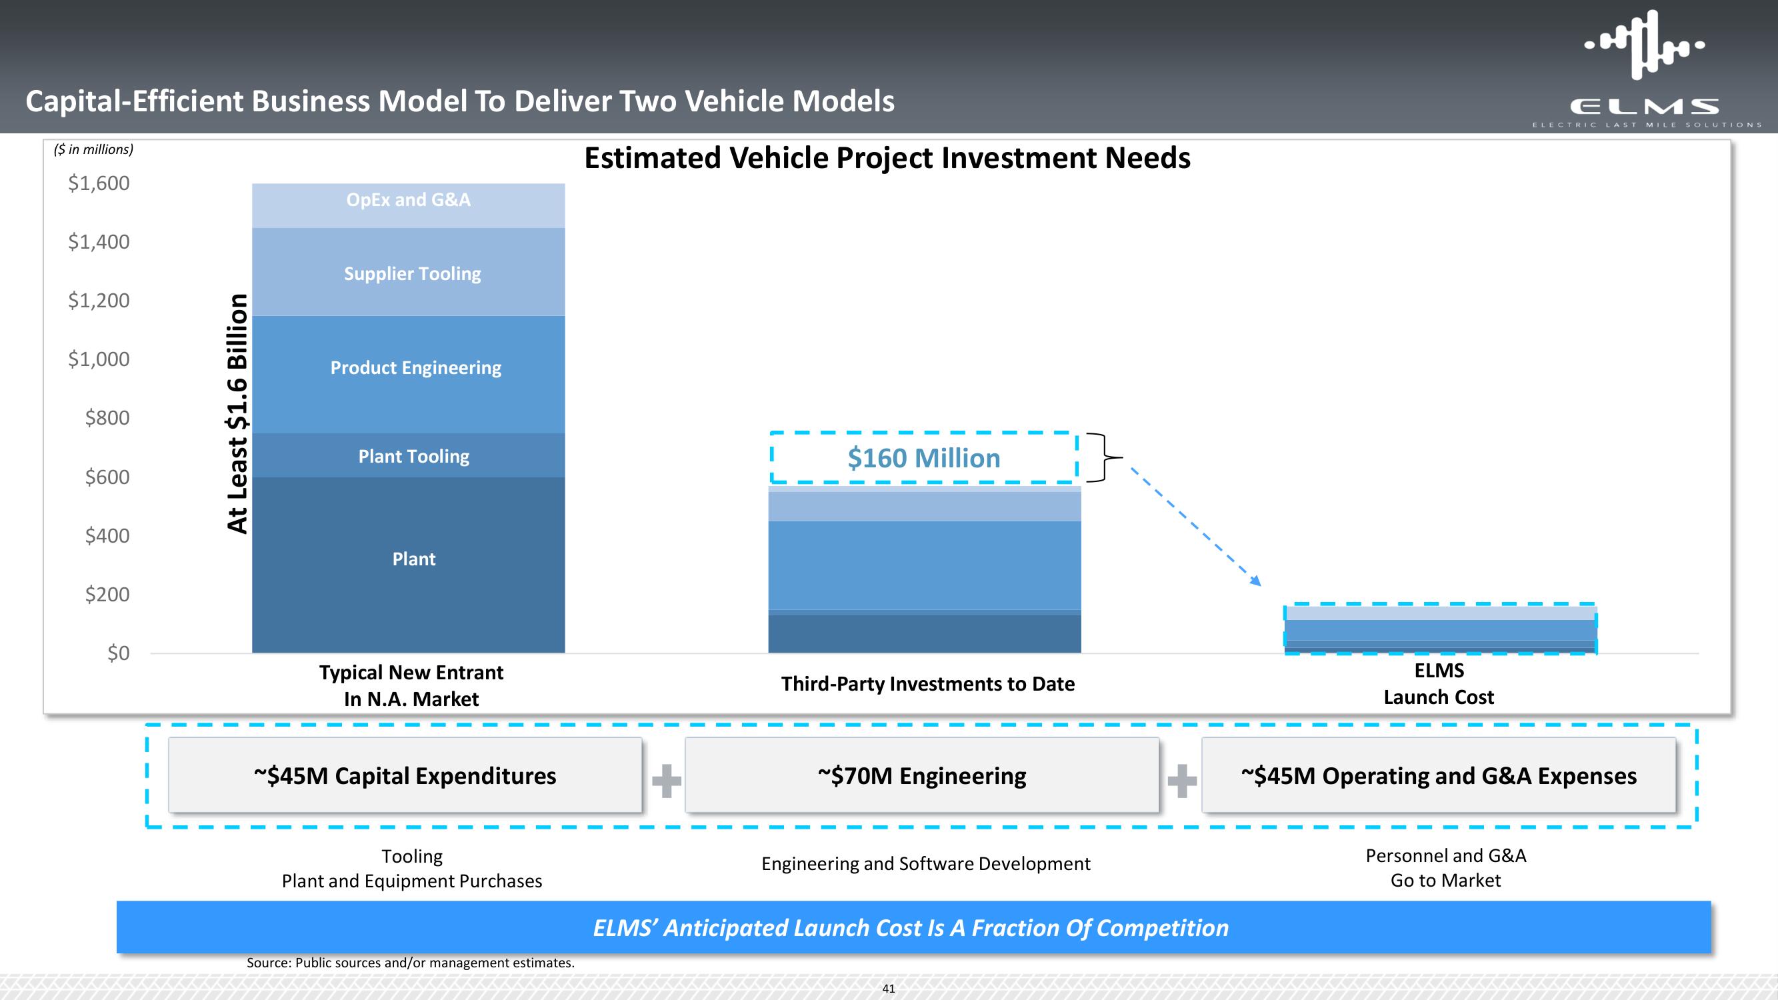Viewport: 1778px width, 1000px height.
Task: Click the Tooling Plant and Equipment Purchases caption
Action: click(412, 868)
